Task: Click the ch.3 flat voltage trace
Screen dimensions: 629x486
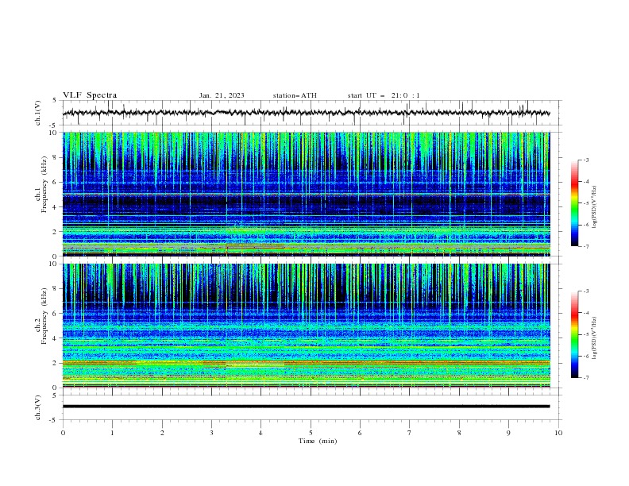Action: coord(306,407)
